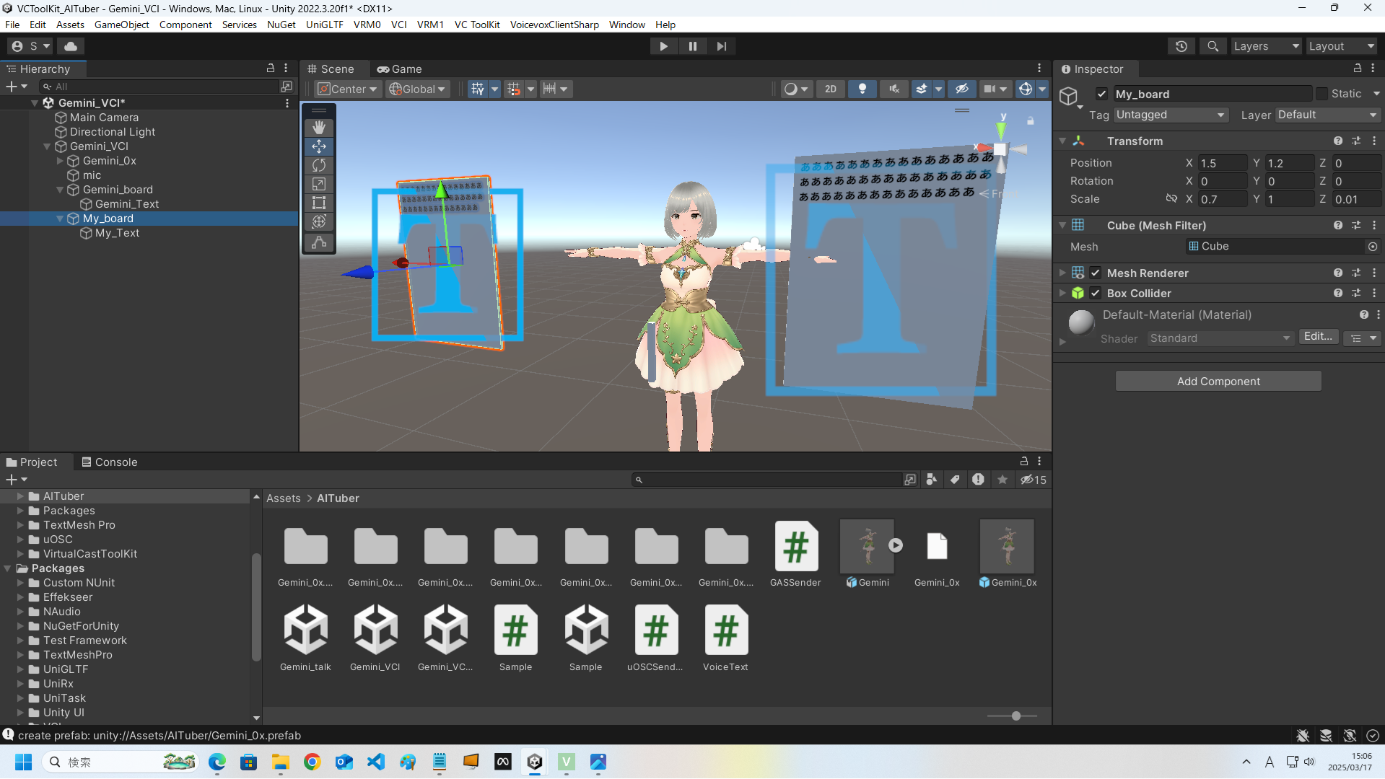Toggle scene lighting bulb icon
Viewport: 1385px width, 779px height.
pyautogui.click(x=862, y=89)
